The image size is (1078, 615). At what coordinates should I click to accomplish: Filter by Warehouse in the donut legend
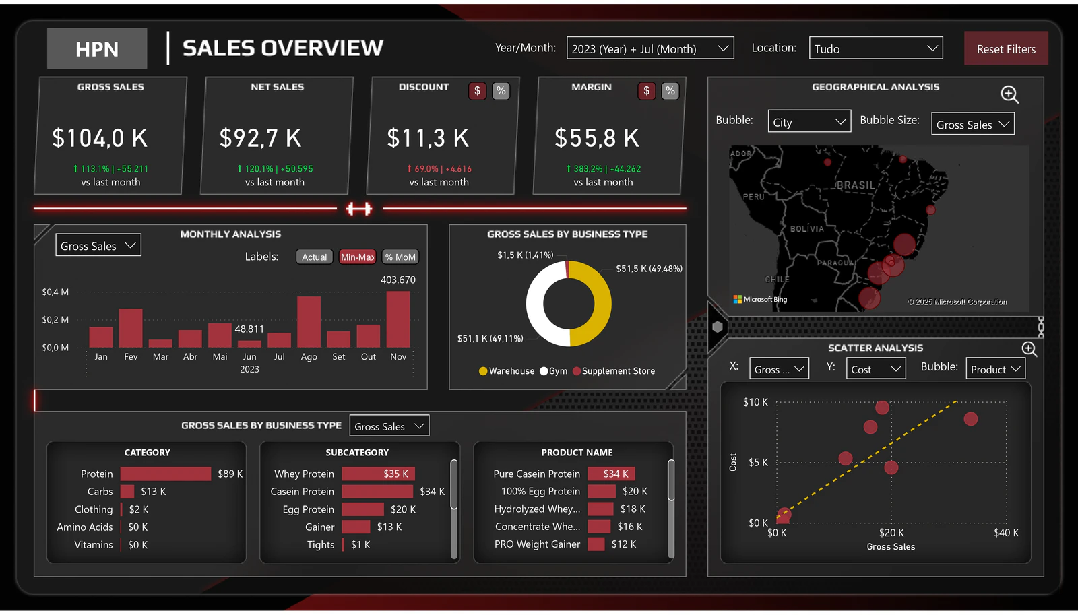[x=507, y=371]
